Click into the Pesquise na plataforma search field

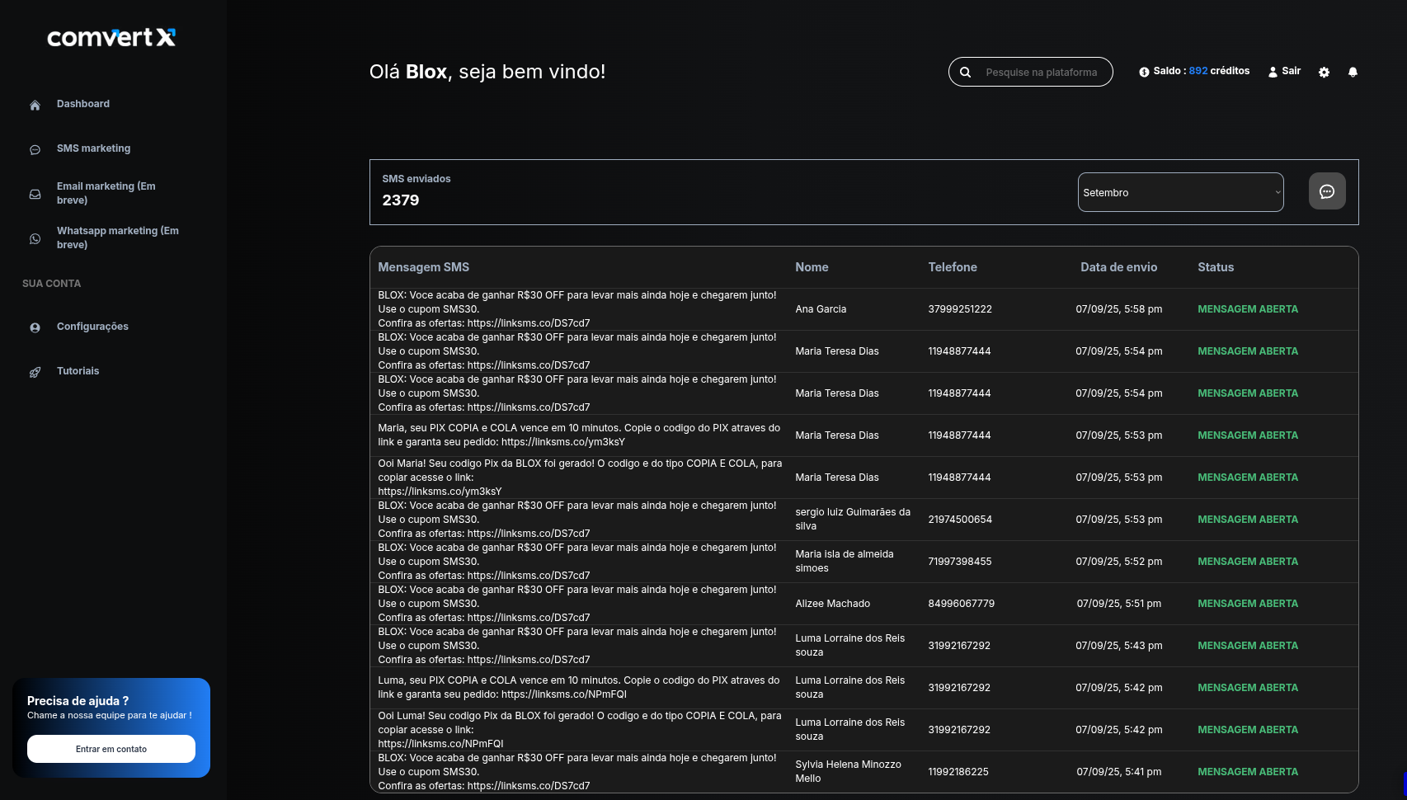[x=1041, y=73]
